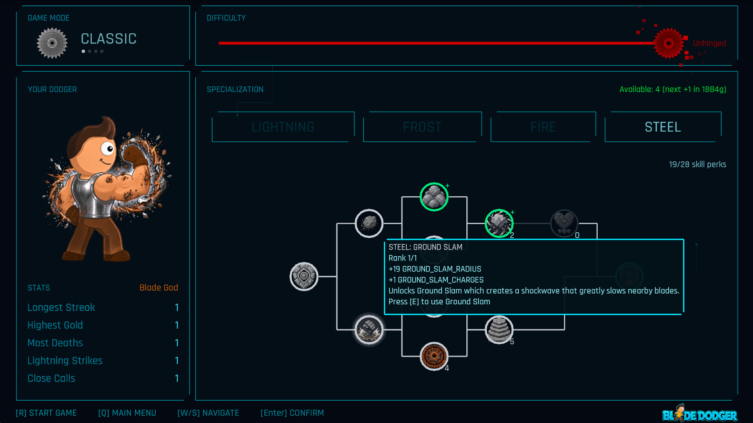Screen dimensions: 753x423
Task: Select the Ground Slam fist skill node
Action: tap(369, 330)
